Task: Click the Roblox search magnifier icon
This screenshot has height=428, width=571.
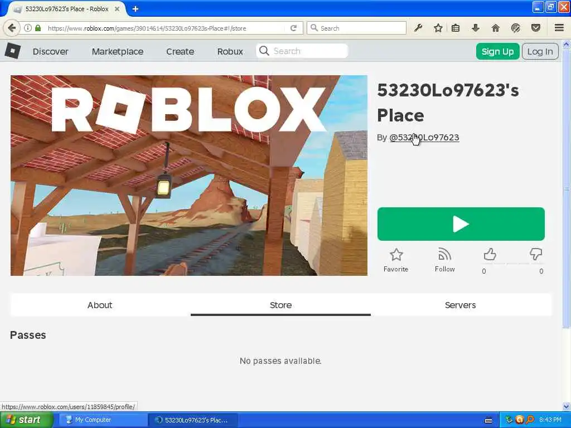Action: (x=264, y=51)
